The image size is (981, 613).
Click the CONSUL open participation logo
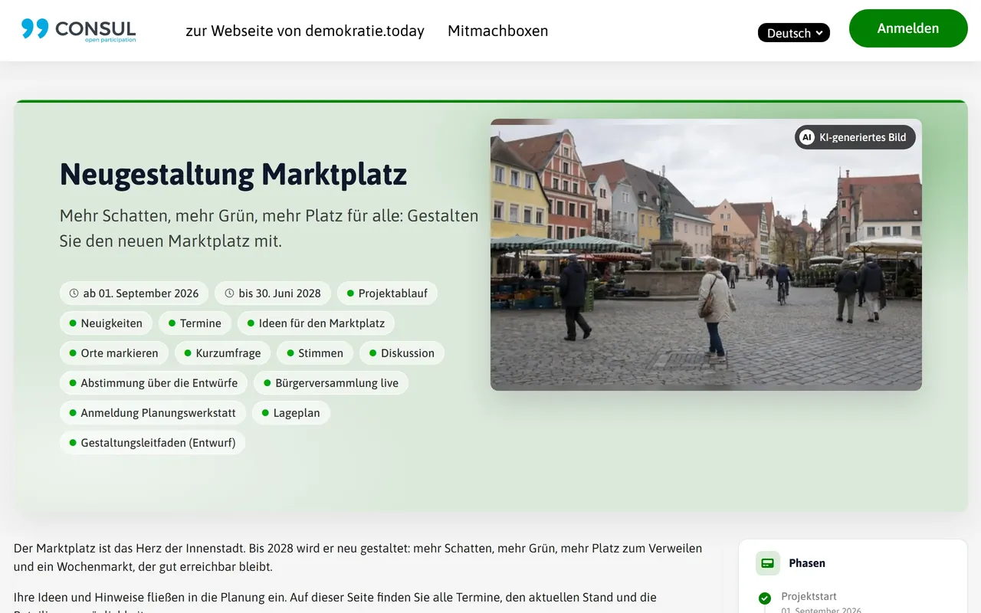pos(79,30)
